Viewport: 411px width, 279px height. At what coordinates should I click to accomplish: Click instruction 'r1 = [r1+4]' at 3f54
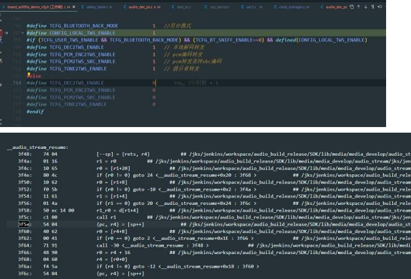click(x=112, y=196)
